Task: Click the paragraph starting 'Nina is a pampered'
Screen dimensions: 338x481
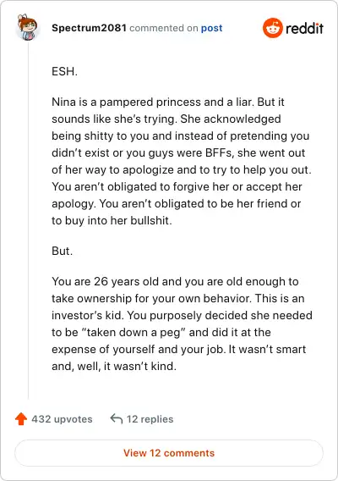Action: click(182, 161)
